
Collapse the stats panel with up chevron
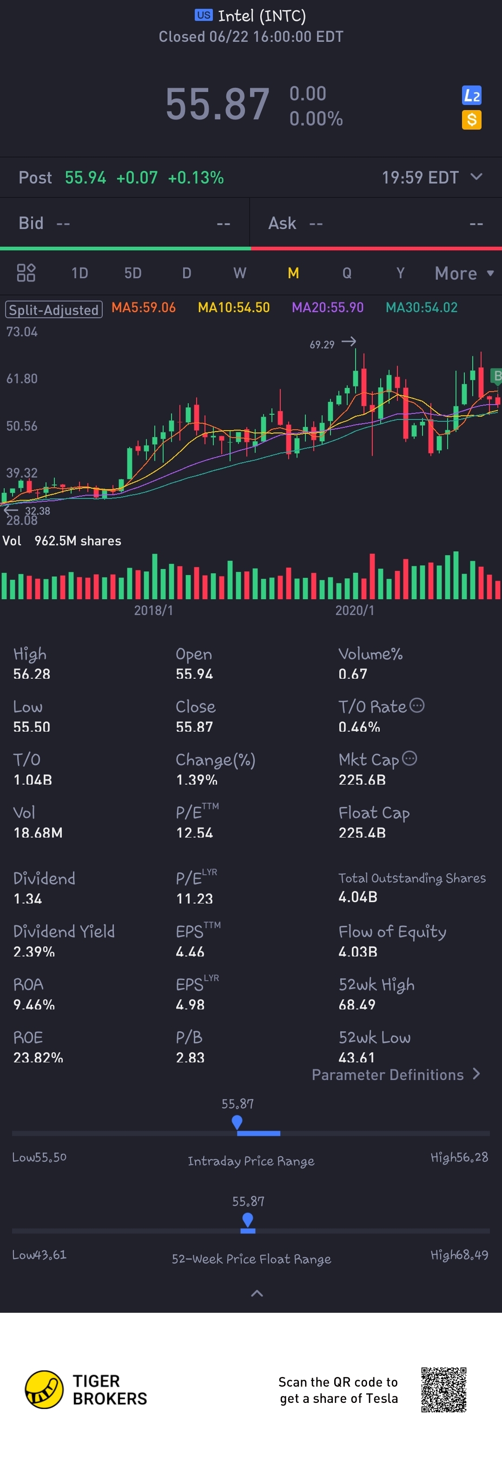[x=257, y=1293]
